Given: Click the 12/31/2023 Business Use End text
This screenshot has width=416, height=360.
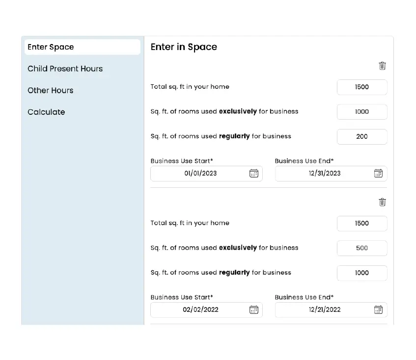Looking at the screenshot, I should [x=325, y=173].
